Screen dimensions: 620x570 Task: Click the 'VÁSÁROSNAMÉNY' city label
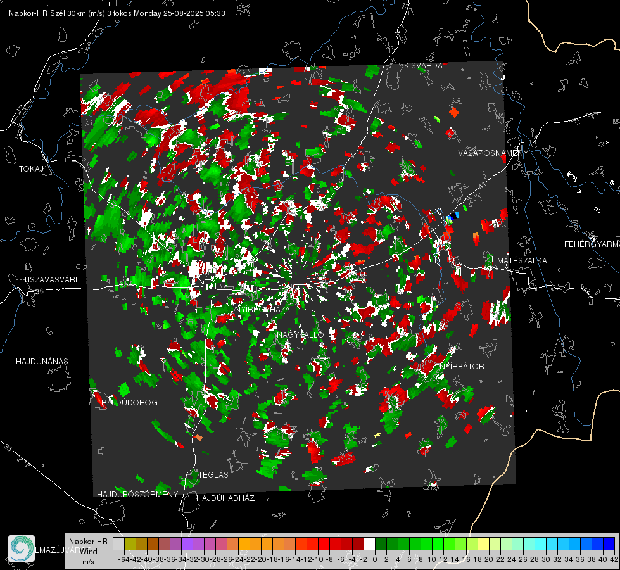tap(493, 153)
